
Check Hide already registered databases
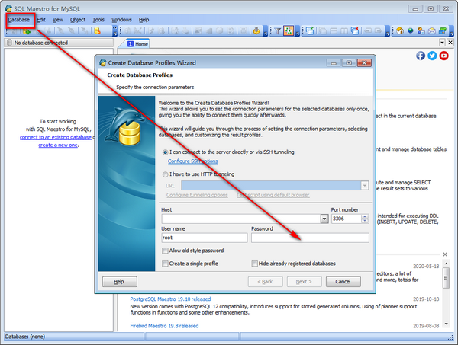(x=254, y=264)
